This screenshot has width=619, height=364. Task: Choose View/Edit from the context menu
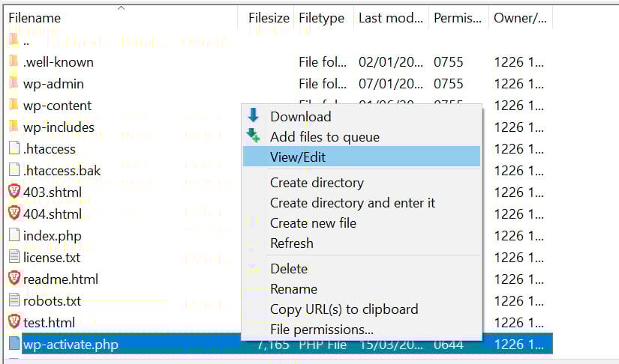coord(298,157)
